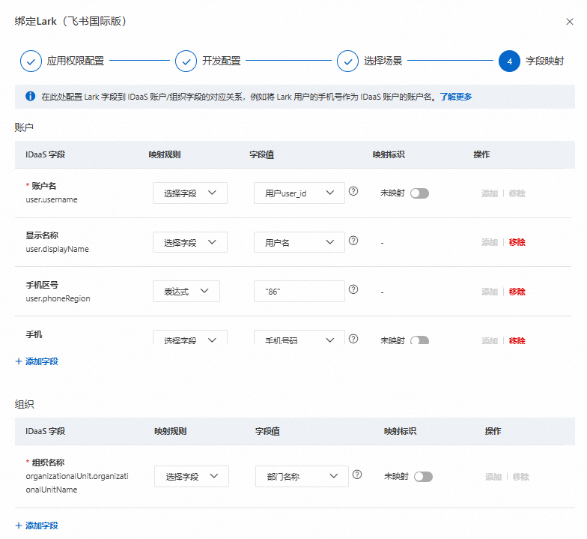Click the 账户 section heading

pyautogui.click(x=24, y=127)
